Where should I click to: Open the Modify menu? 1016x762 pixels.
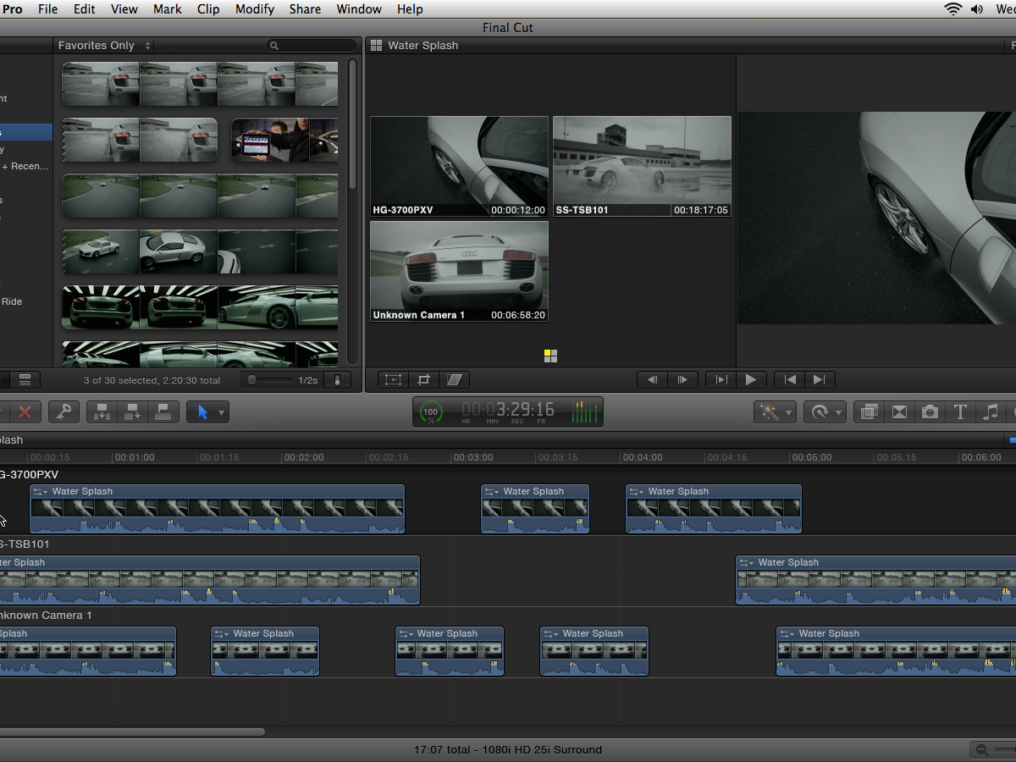(255, 9)
